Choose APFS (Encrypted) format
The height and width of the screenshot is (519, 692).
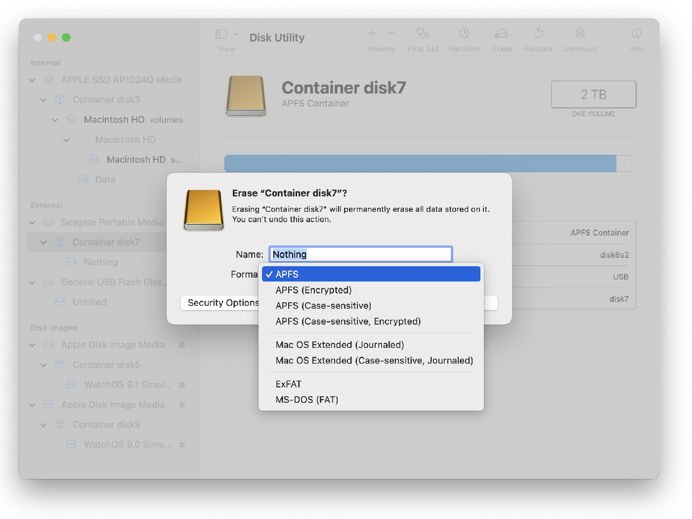pos(371,290)
